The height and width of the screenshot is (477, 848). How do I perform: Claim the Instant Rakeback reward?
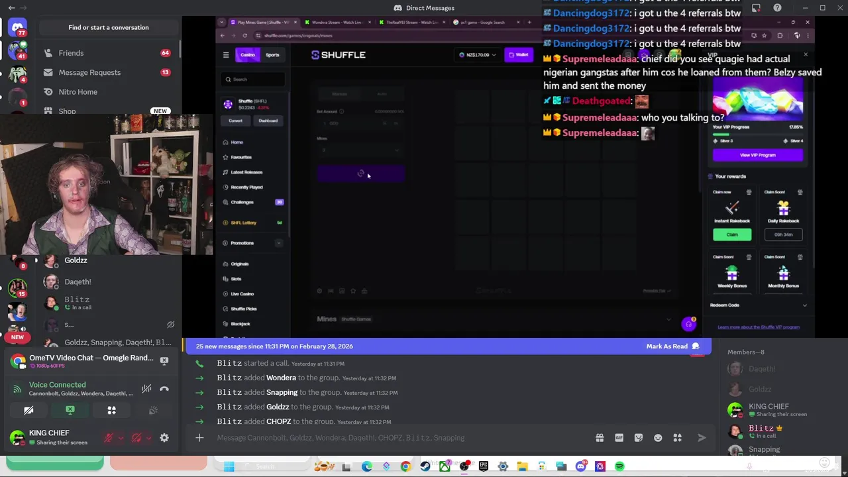(732, 235)
